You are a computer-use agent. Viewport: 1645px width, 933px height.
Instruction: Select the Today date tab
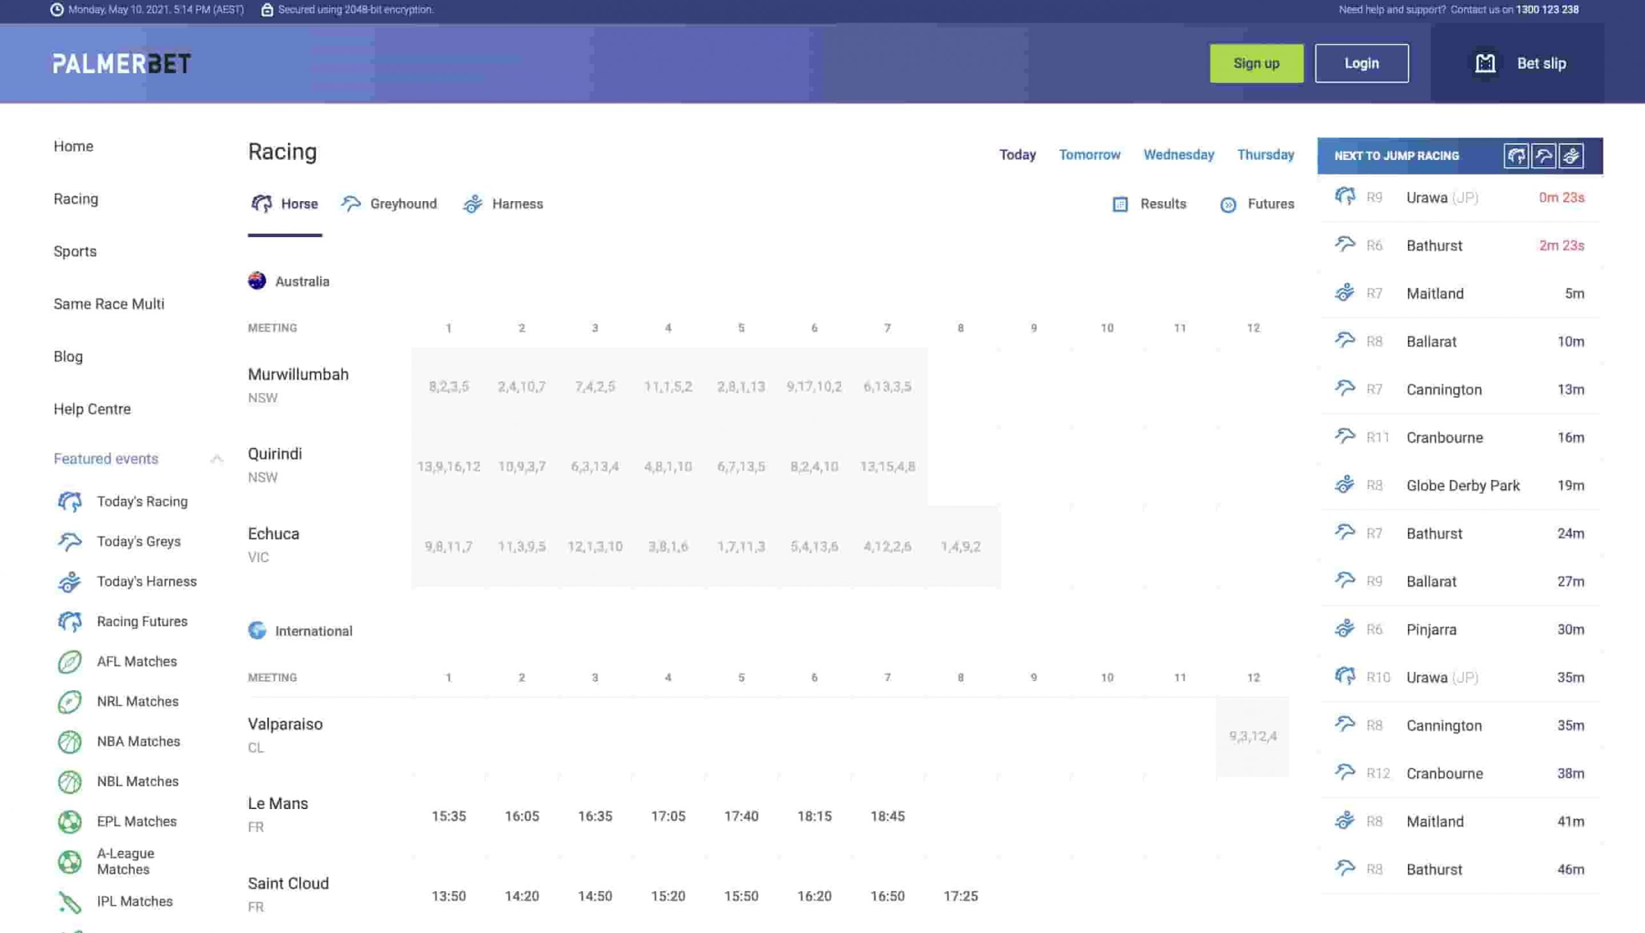[1017, 155]
